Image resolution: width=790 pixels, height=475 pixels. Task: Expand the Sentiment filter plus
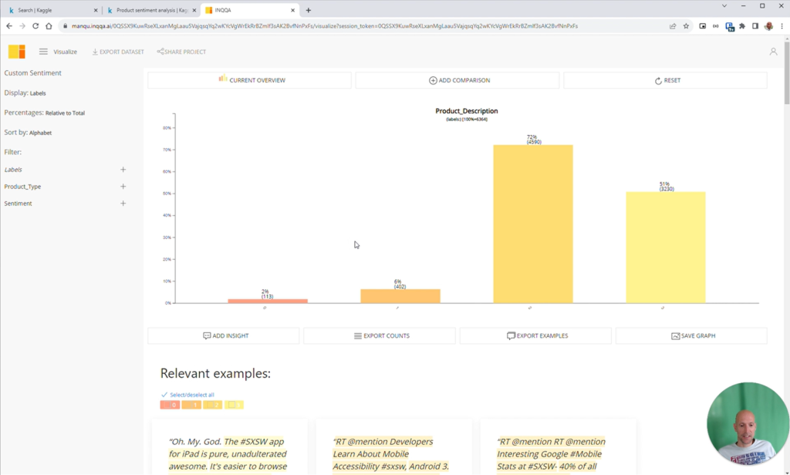coord(123,204)
